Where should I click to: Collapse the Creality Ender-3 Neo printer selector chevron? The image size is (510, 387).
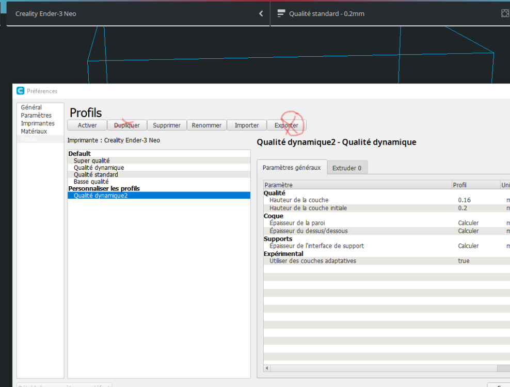coord(261,13)
